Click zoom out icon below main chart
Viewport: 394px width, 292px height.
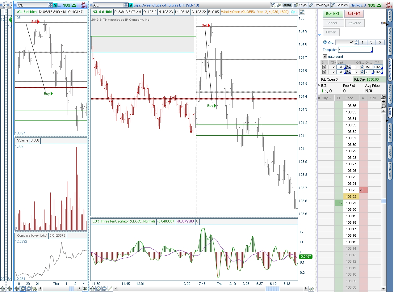coord(104,289)
